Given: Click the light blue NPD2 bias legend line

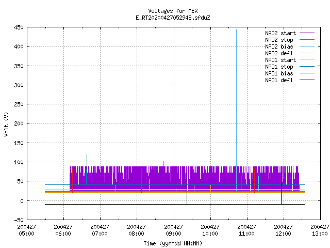Looking at the screenshot, I should click(307, 46).
